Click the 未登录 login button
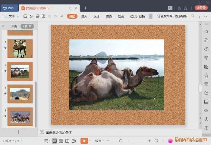 (201, 8)
